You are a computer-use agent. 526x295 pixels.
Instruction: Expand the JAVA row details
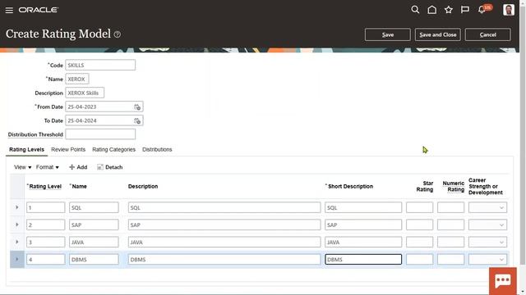pos(17,242)
